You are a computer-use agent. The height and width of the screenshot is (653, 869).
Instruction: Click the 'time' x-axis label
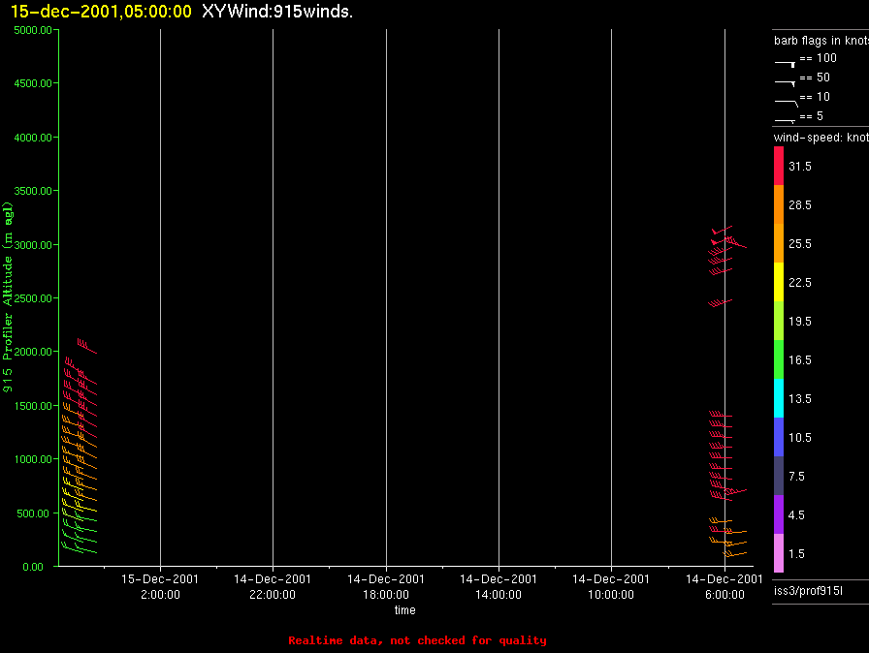(x=405, y=609)
